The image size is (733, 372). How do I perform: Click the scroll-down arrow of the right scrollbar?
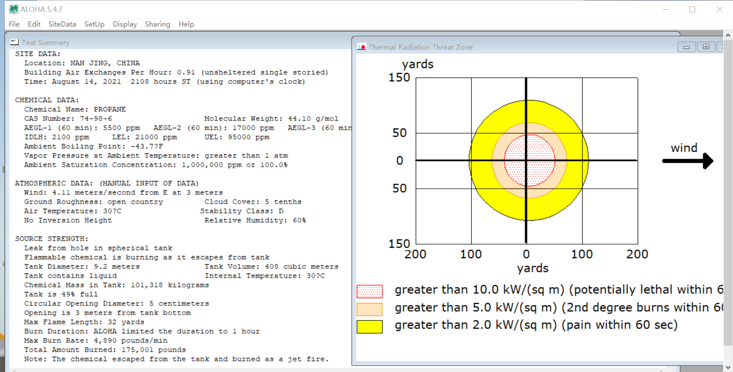(728, 367)
